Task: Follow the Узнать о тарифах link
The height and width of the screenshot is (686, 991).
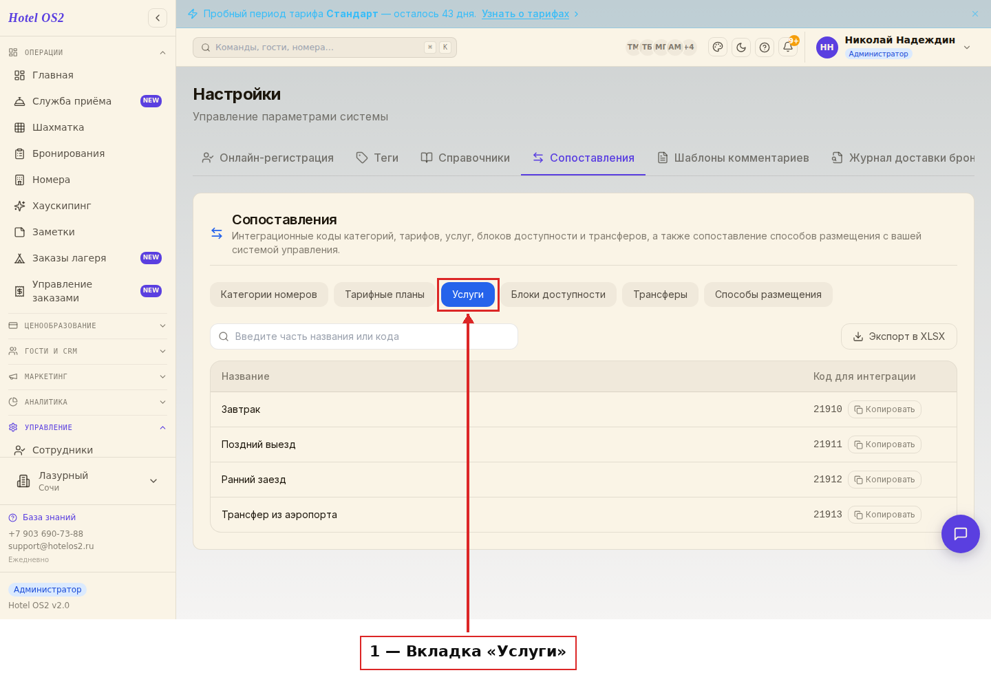Action: [526, 14]
